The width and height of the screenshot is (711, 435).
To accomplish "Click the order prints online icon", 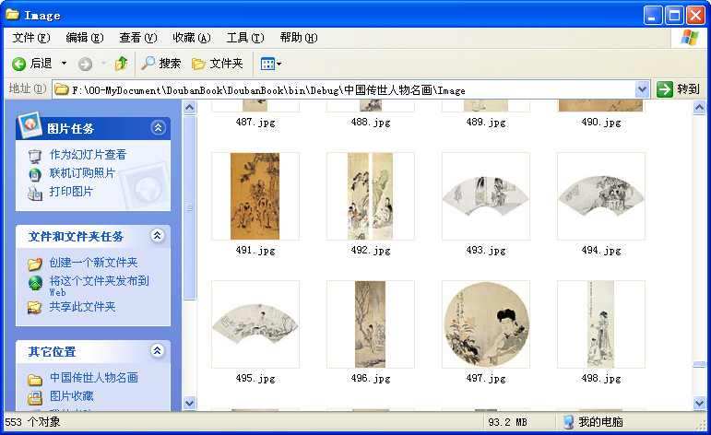I will click(x=35, y=174).
